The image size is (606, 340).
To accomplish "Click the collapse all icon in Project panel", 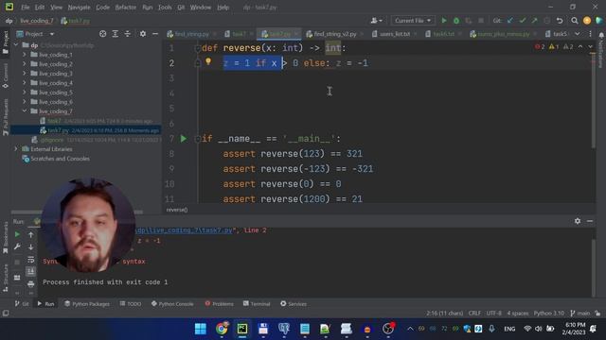I will coord(127,34).
